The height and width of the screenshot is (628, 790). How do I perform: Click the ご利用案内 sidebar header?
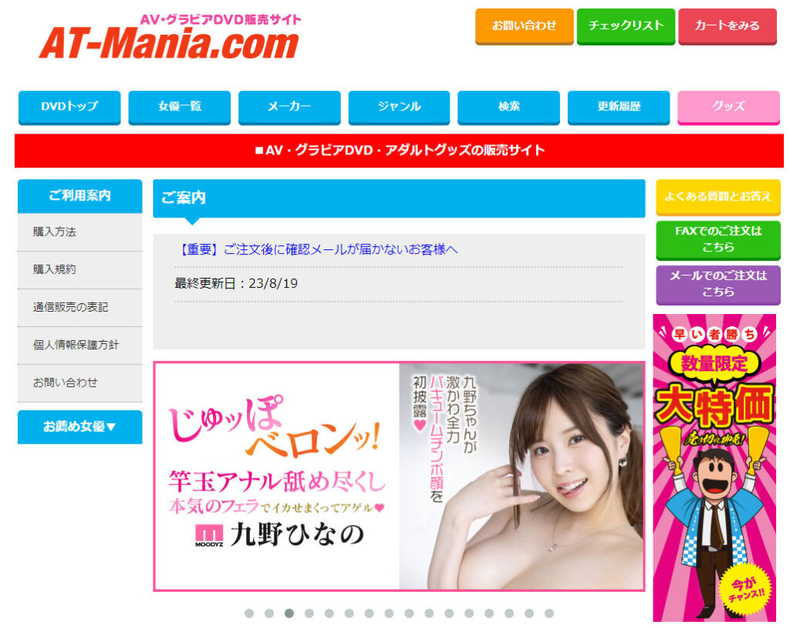click(x=80, y=196)
